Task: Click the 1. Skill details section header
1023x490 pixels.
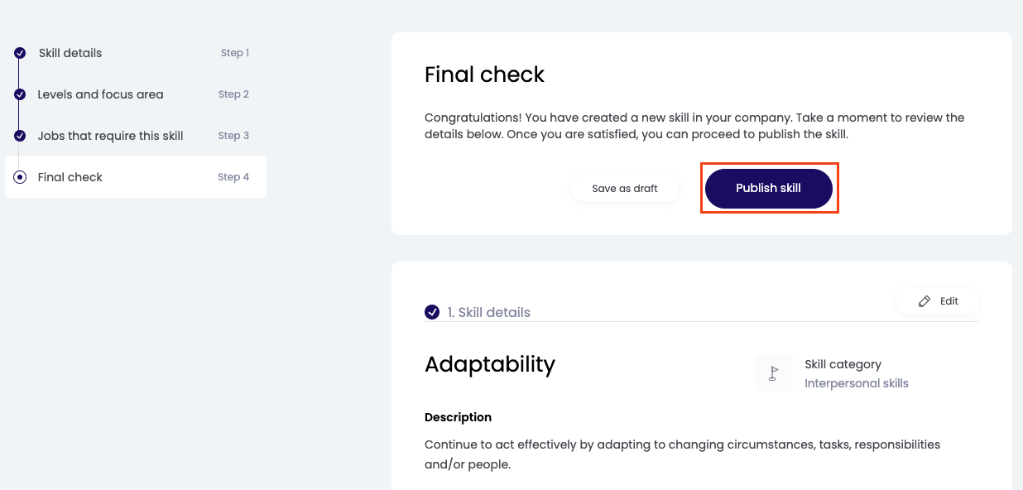Action: click(x=488, y=312)
